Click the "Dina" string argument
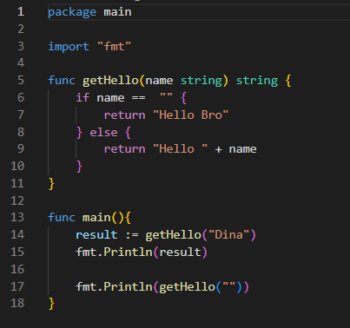This screenshot has width=350, height=328. pyautogui.click(x=228, y=234)
